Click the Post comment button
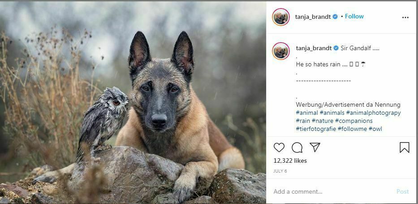The image size is (418, 204). (x=402, y=191)
